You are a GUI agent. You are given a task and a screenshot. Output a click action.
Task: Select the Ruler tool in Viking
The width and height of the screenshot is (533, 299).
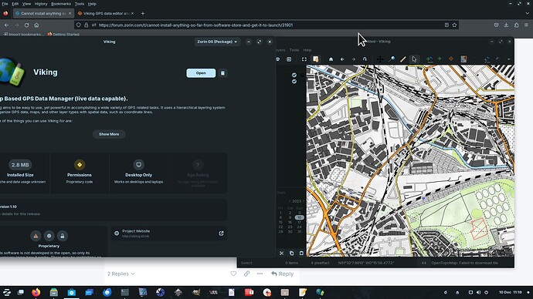[402, 59]
